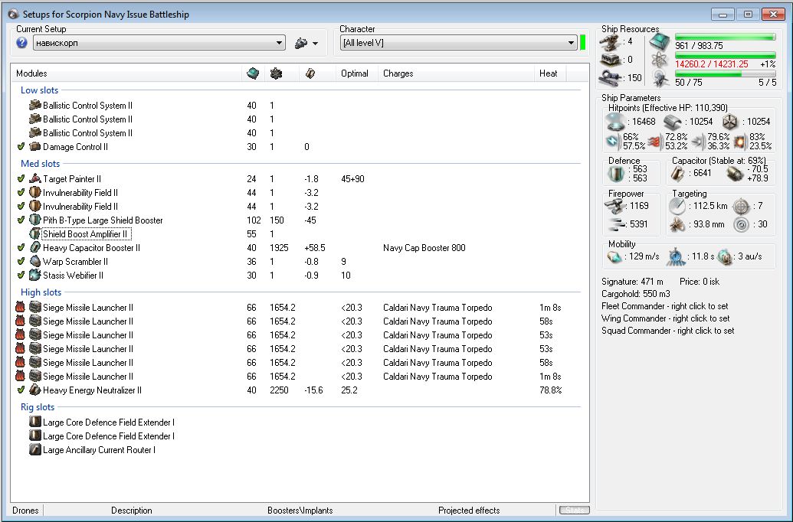Click the Optimal column header

pyautogui.click(x=354, y=73)
